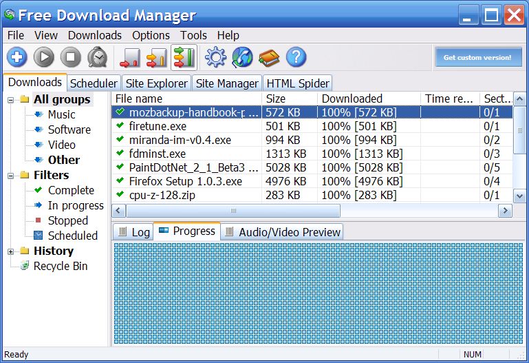
Task: Click the Scheduled filter calendar icon
Action: pyautogui.click(x=39, y=236)
